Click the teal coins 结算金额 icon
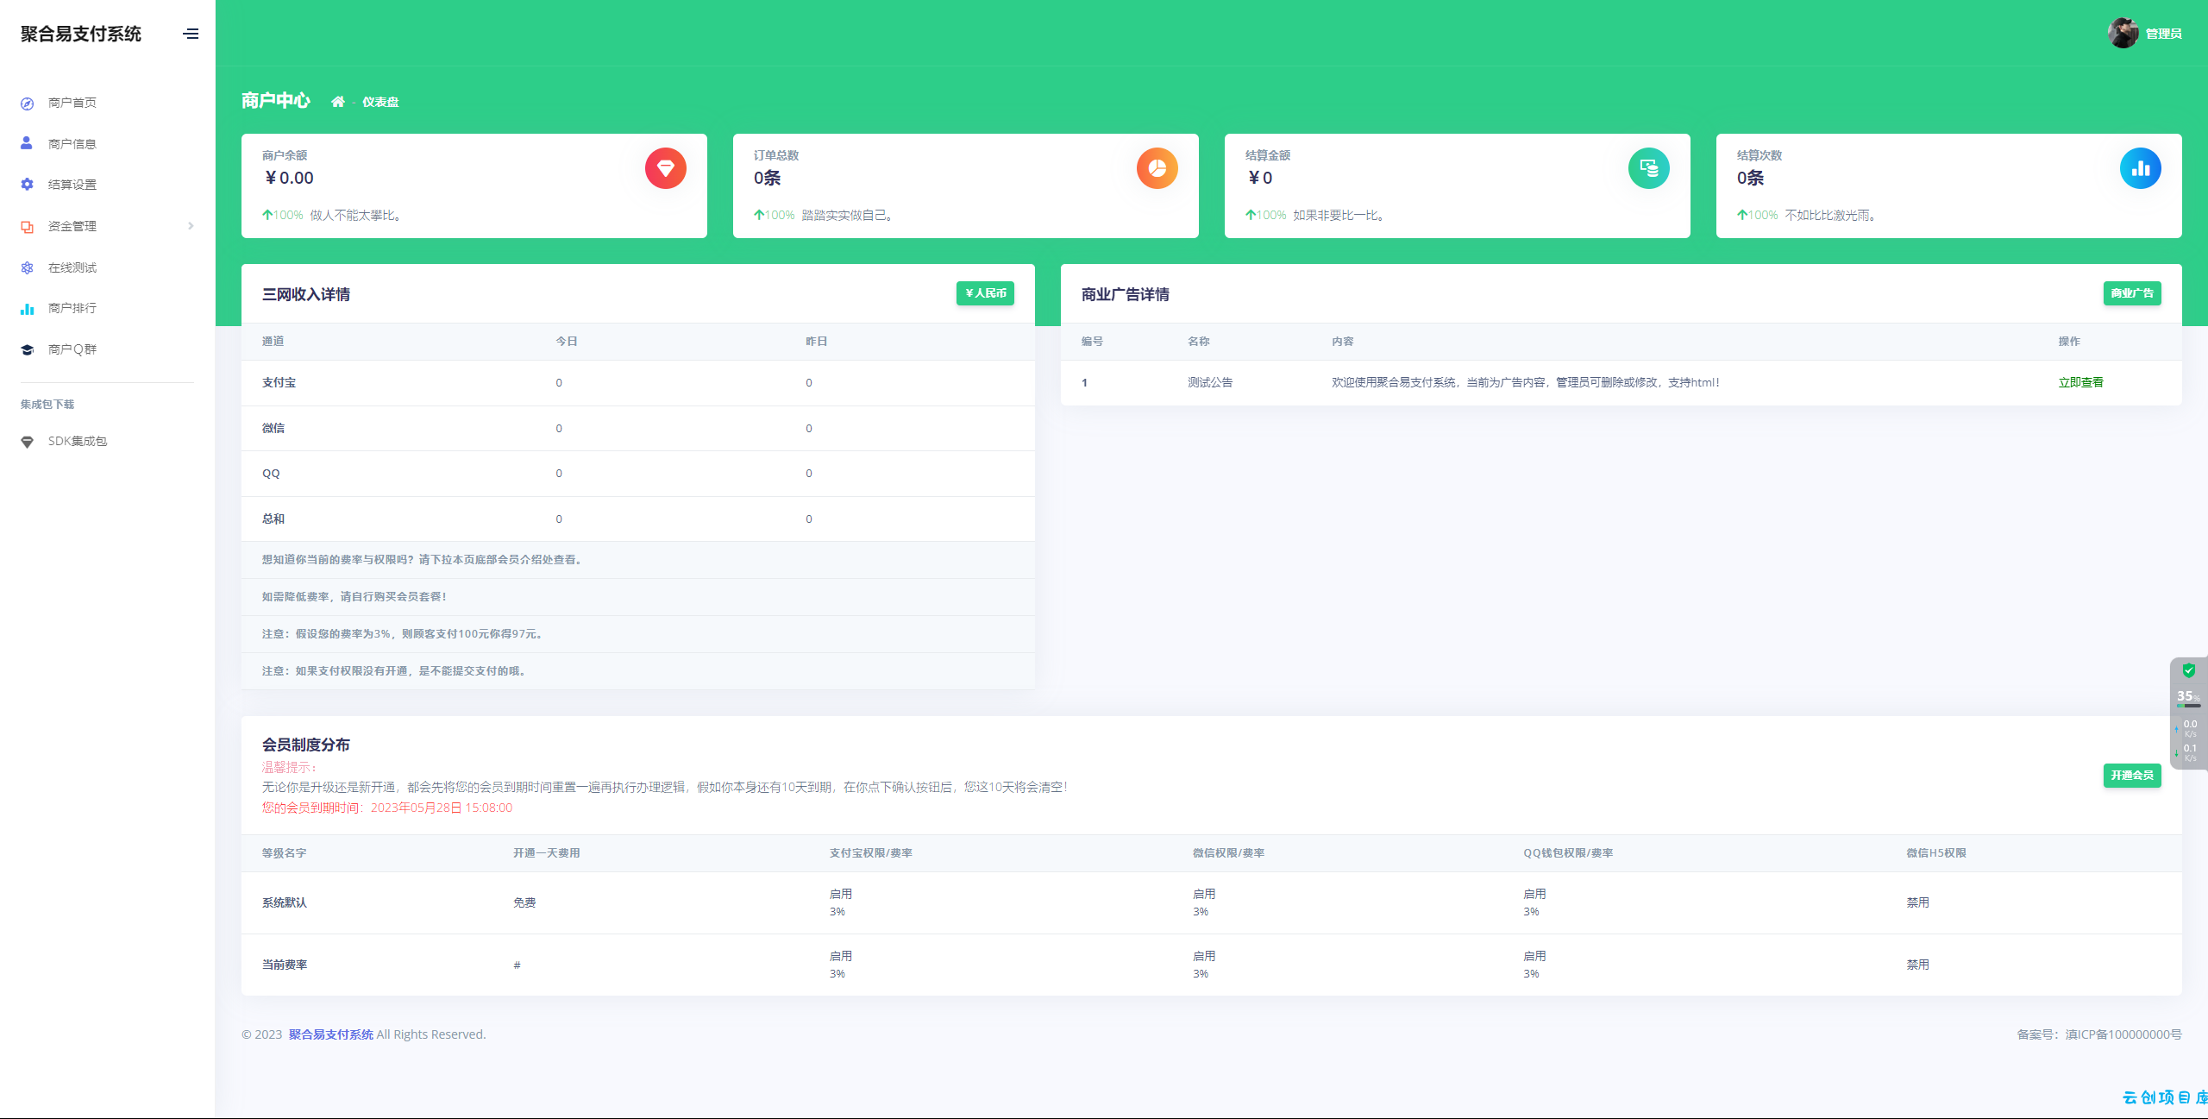 [x=1648, y=168]
